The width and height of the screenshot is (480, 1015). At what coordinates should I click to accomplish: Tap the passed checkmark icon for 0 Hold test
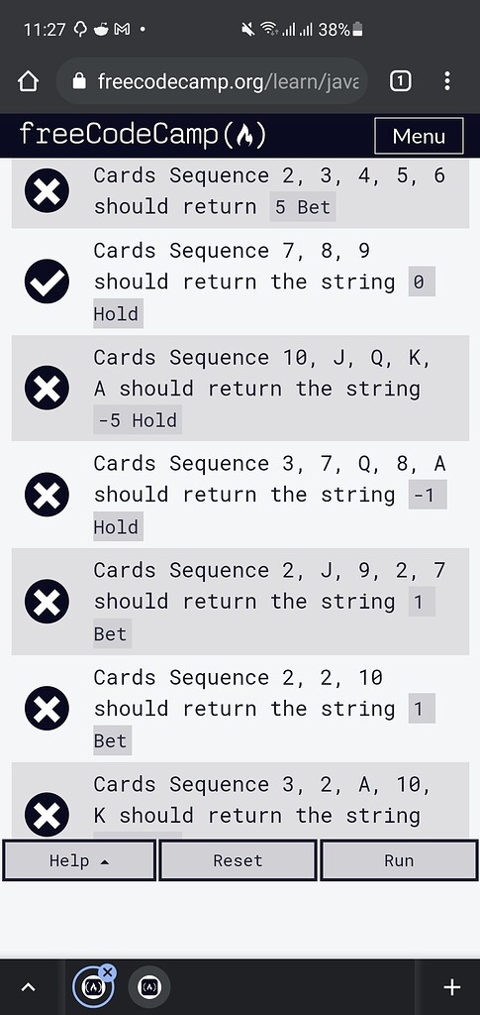pos(47,281)
